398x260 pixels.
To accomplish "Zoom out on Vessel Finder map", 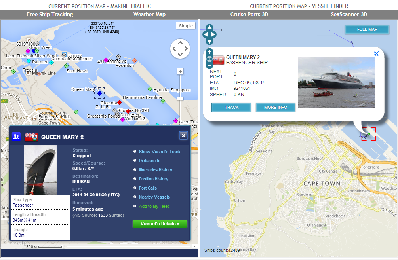I will pos(209,65).
